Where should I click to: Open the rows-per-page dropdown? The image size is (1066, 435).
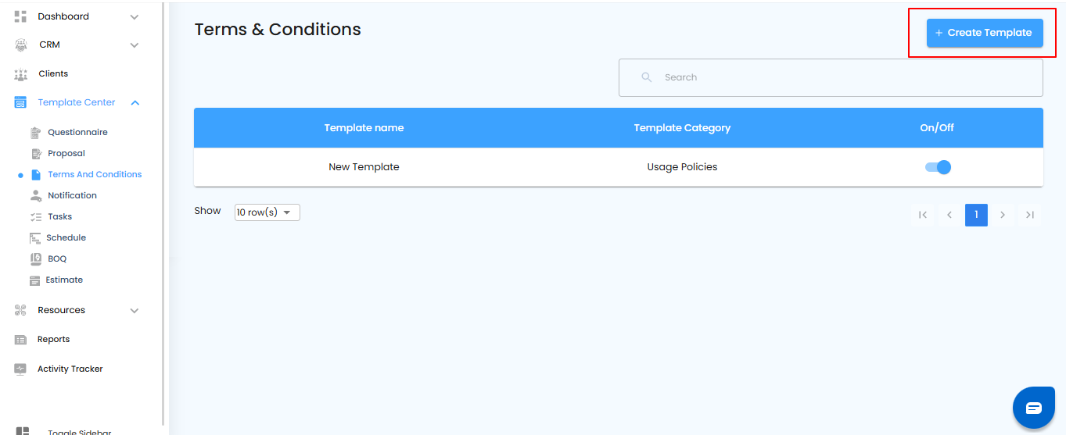[x=267, y=212]
